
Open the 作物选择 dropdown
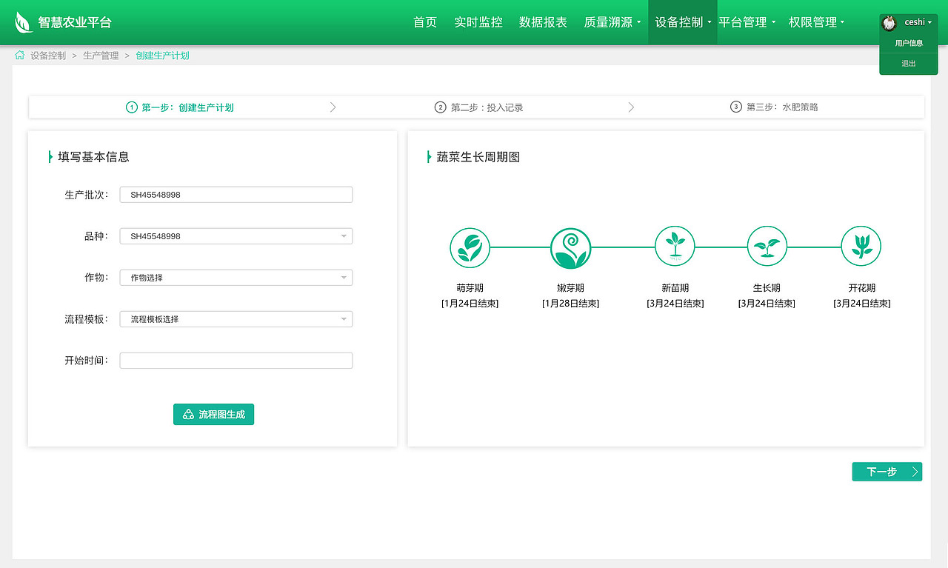pyautogui.click(x=236, y=278)
